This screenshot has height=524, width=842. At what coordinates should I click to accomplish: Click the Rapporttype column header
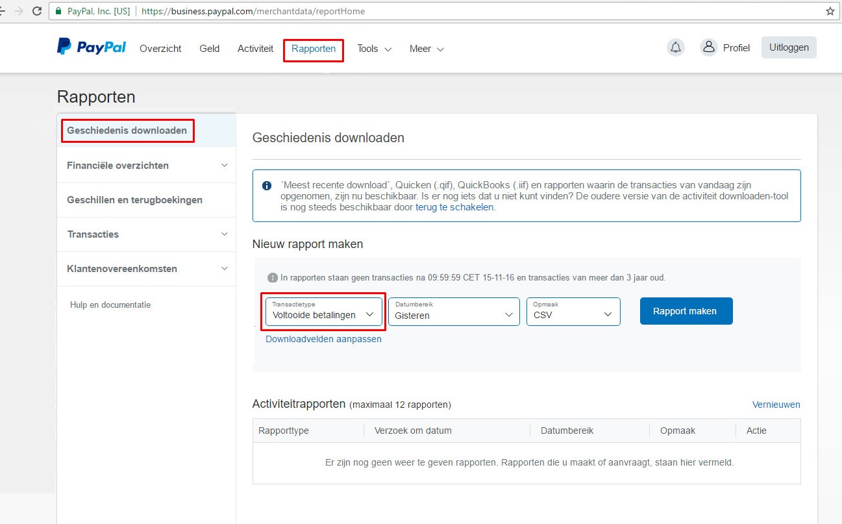[x=284, y=430]
